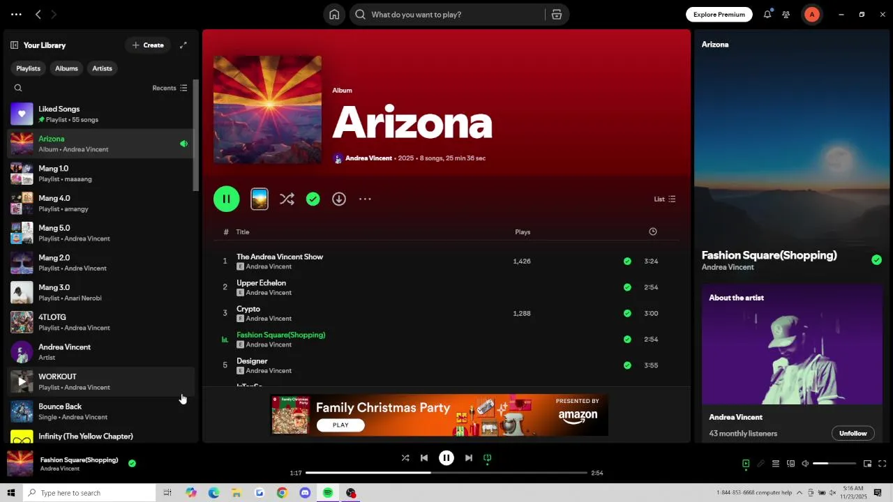Pause the Arizona album with green button
Image resolution: width=893 pixels, height=502 pixels.
click(226, 199)
